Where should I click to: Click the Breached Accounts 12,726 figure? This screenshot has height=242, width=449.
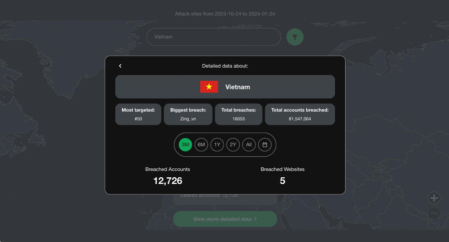point(168,181)
